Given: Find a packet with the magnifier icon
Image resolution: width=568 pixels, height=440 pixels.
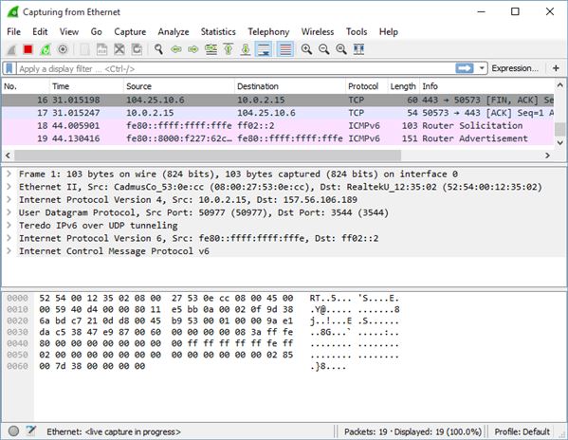Looking at the screenshot, I should [158, 49].
